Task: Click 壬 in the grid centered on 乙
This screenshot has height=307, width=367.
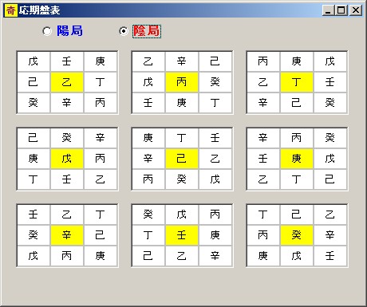Action: (x=67, y=61)
